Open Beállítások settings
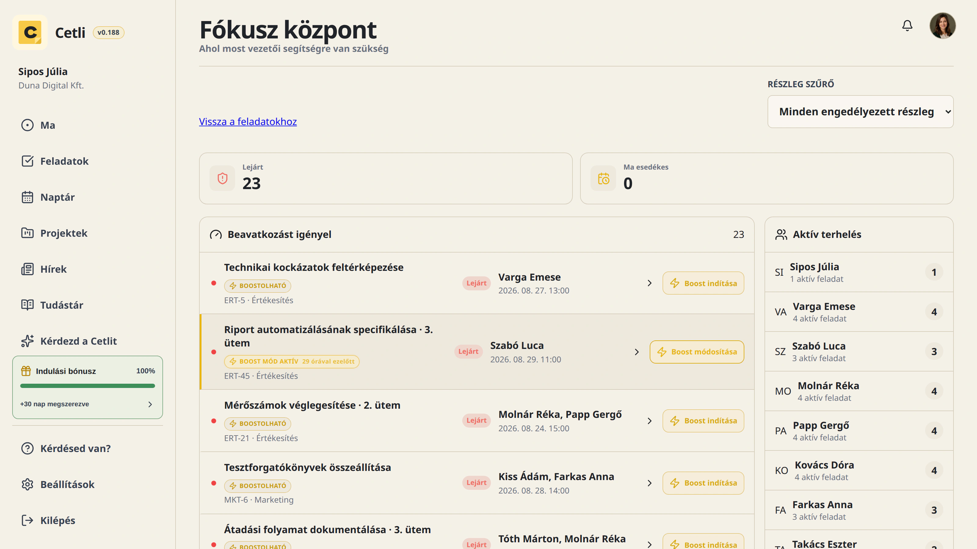 pyautogui.click(x=87, y=484)
